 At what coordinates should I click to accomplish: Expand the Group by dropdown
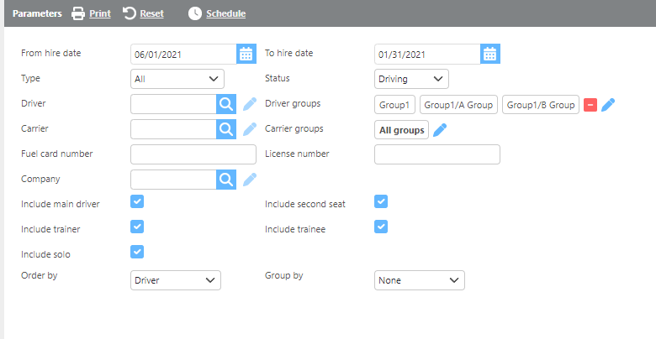pos(419,280)
